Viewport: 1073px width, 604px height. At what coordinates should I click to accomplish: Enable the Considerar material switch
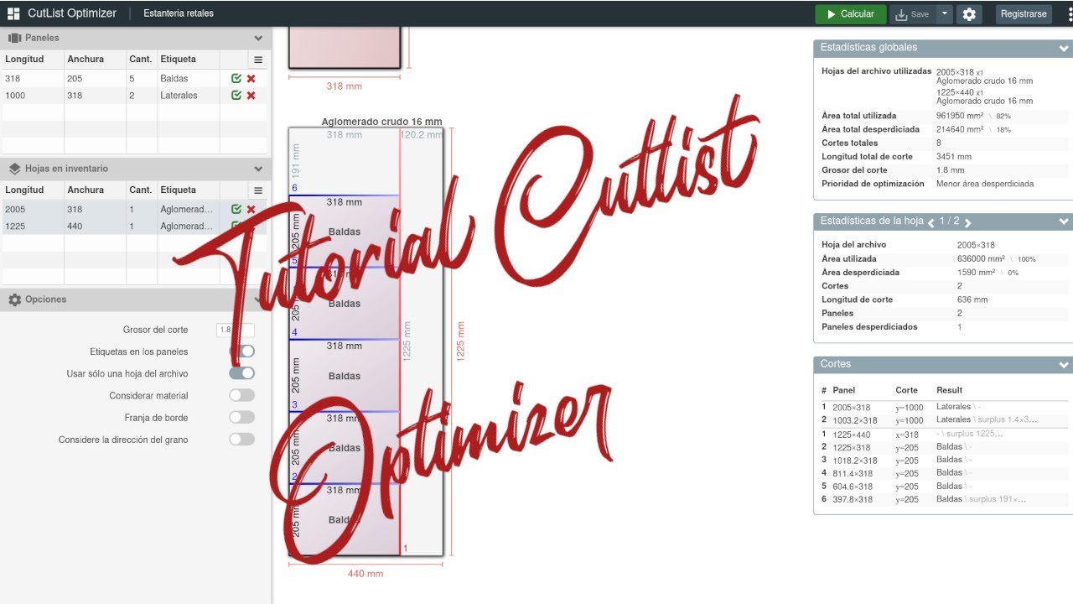click(x=241, y=395)
